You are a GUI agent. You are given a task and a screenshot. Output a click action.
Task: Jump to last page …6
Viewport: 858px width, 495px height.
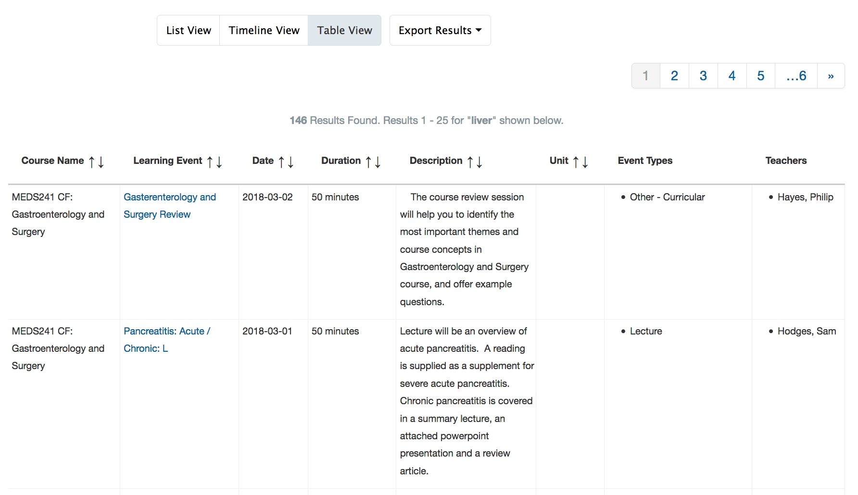pos(796,76)
